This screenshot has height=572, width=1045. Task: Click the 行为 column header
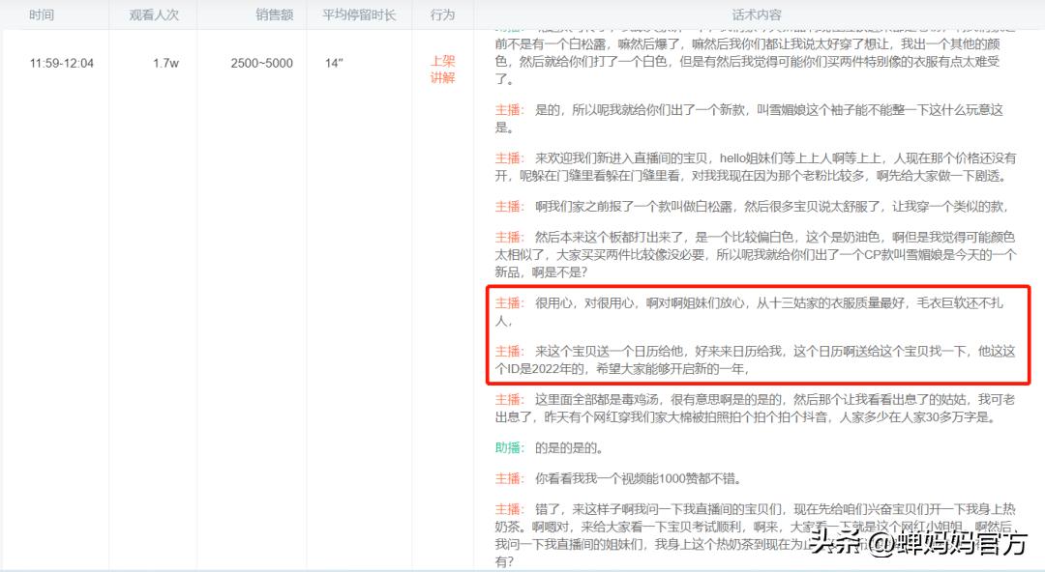pos(441,14)
